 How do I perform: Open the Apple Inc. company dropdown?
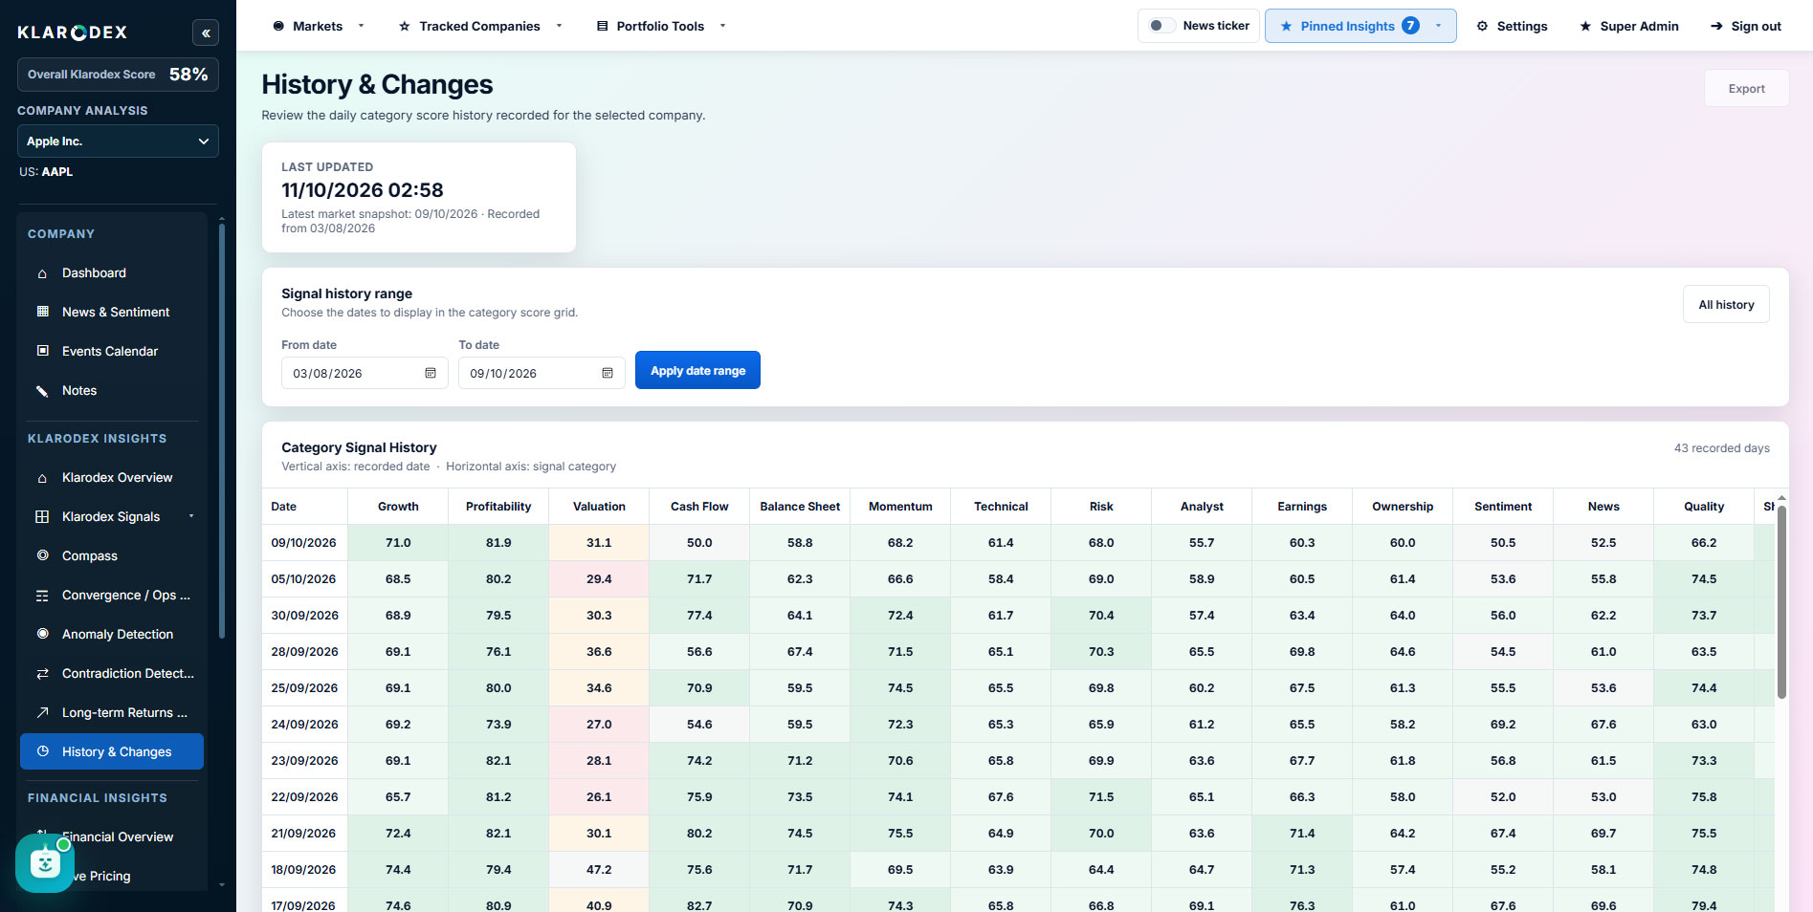[x=118, y=141]
